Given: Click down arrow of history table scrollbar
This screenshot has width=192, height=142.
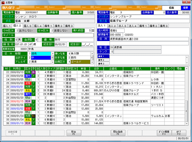Looking at the screenshot, I should pos(187,124).
